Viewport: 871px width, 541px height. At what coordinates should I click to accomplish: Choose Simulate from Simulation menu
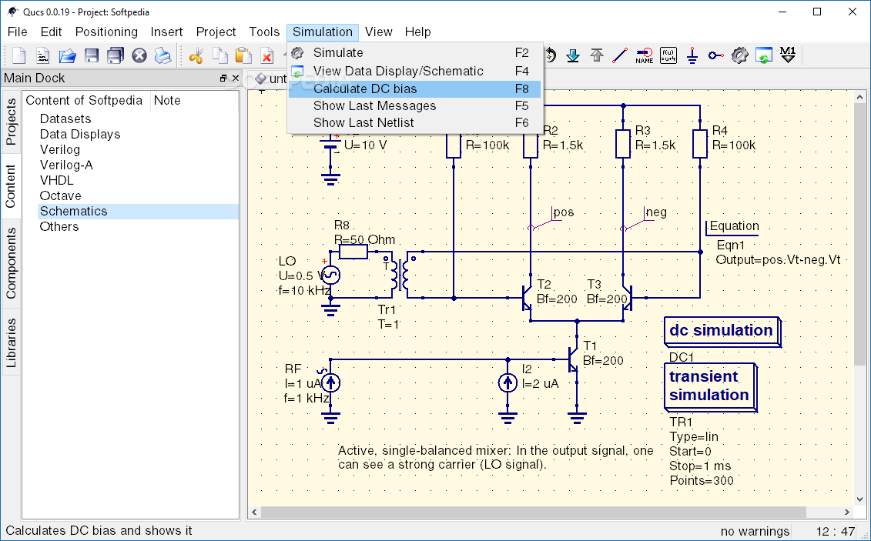(414, 52)
